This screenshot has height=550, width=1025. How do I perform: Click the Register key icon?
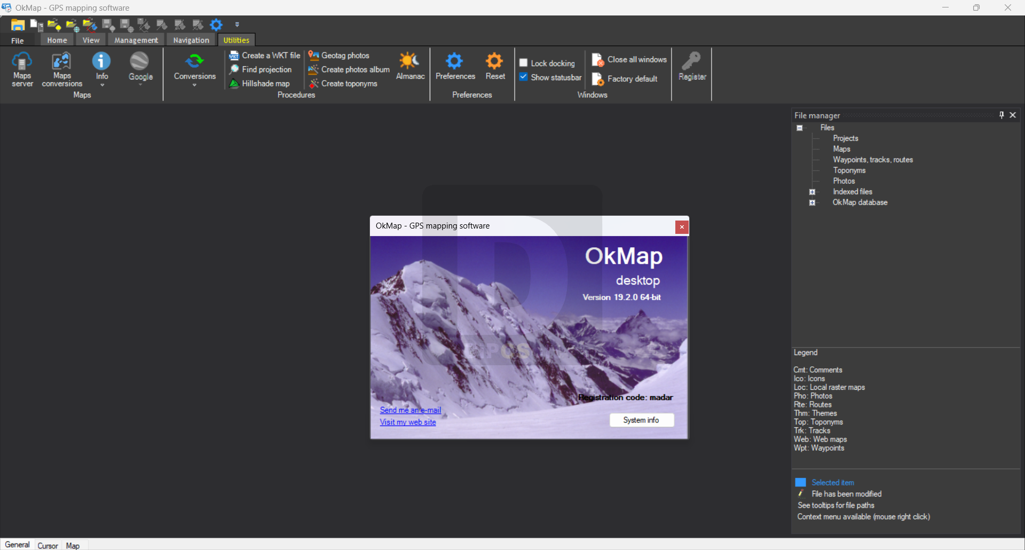(692, 66)
